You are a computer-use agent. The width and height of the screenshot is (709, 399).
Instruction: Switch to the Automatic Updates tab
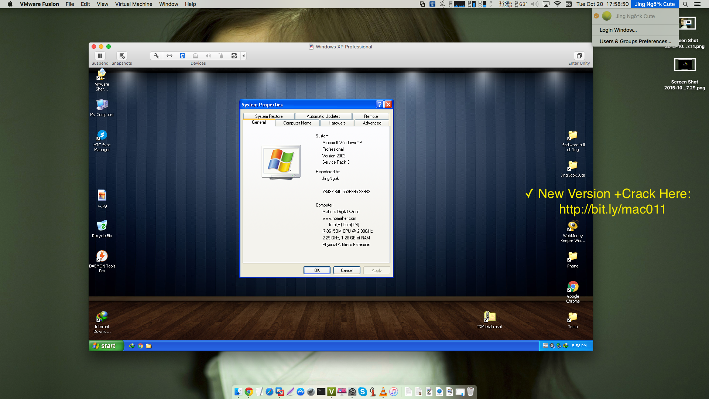pos(323,116)
